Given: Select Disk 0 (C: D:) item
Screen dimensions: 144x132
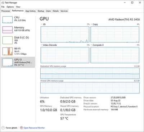Looking at the screenshot, I should tap(18, 40).
